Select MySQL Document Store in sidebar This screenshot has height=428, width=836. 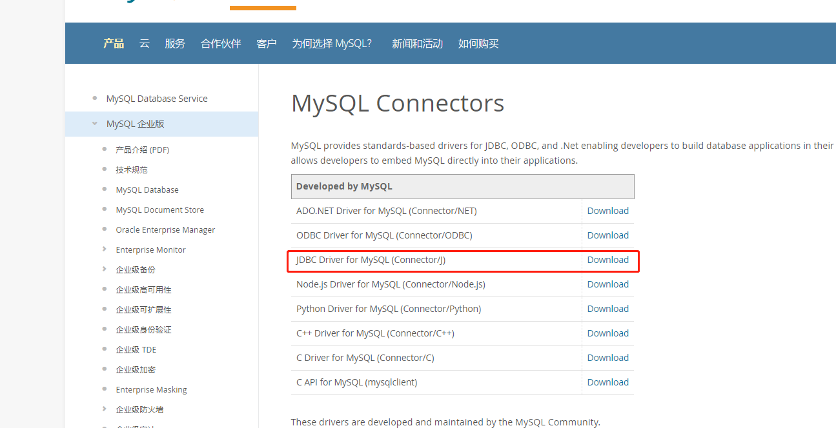(160, 209)
